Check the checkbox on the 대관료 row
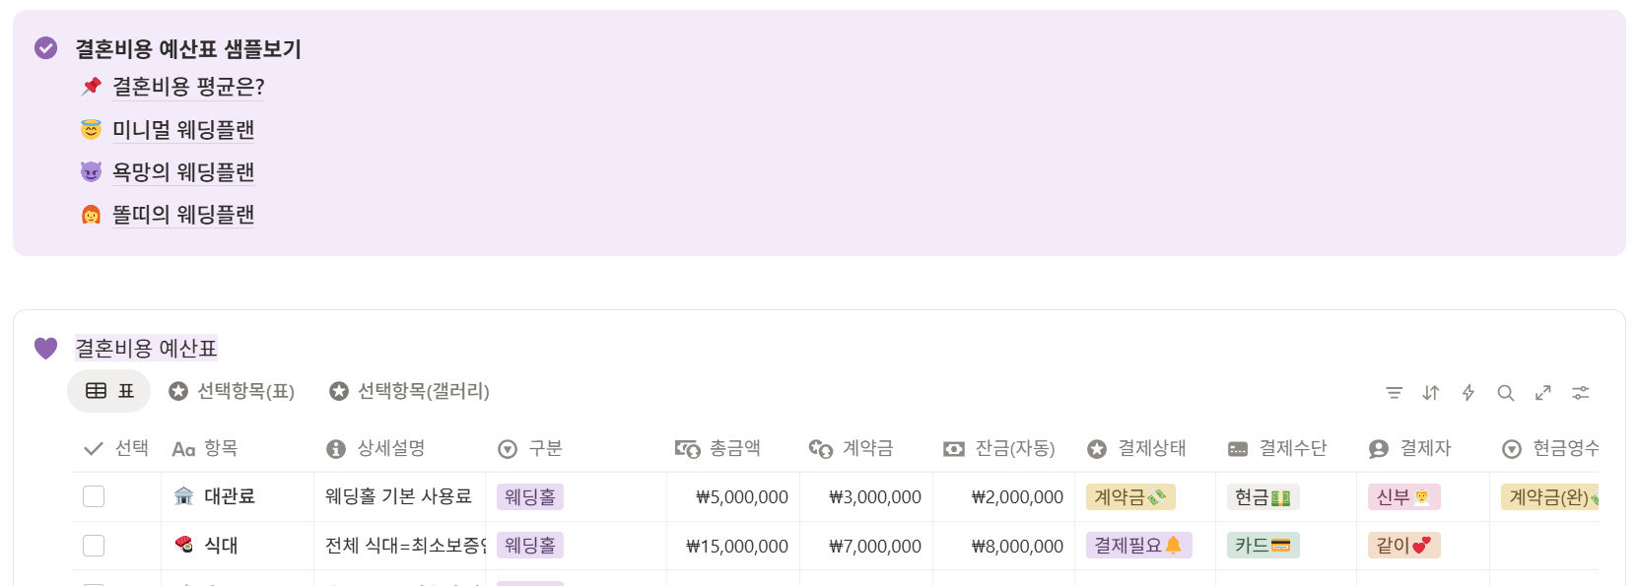This screenshot has width=1640, height=586. pyautogui.click(x=93, y=496)
